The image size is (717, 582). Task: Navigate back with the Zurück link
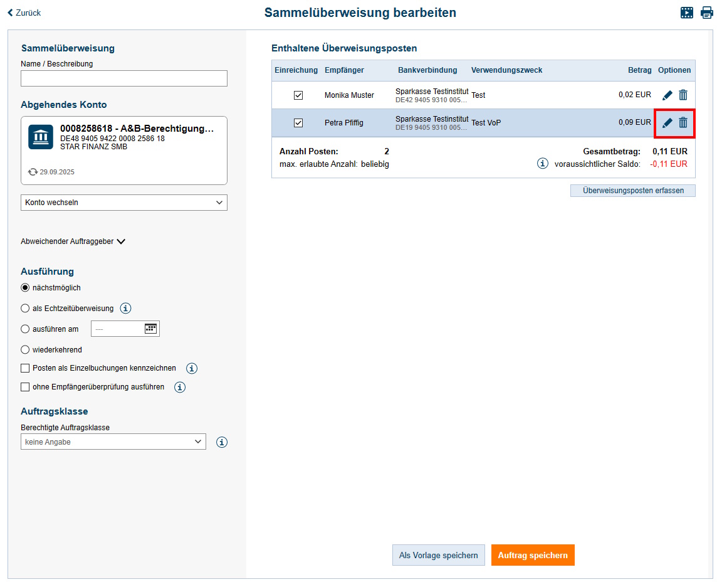pos(23,12)
